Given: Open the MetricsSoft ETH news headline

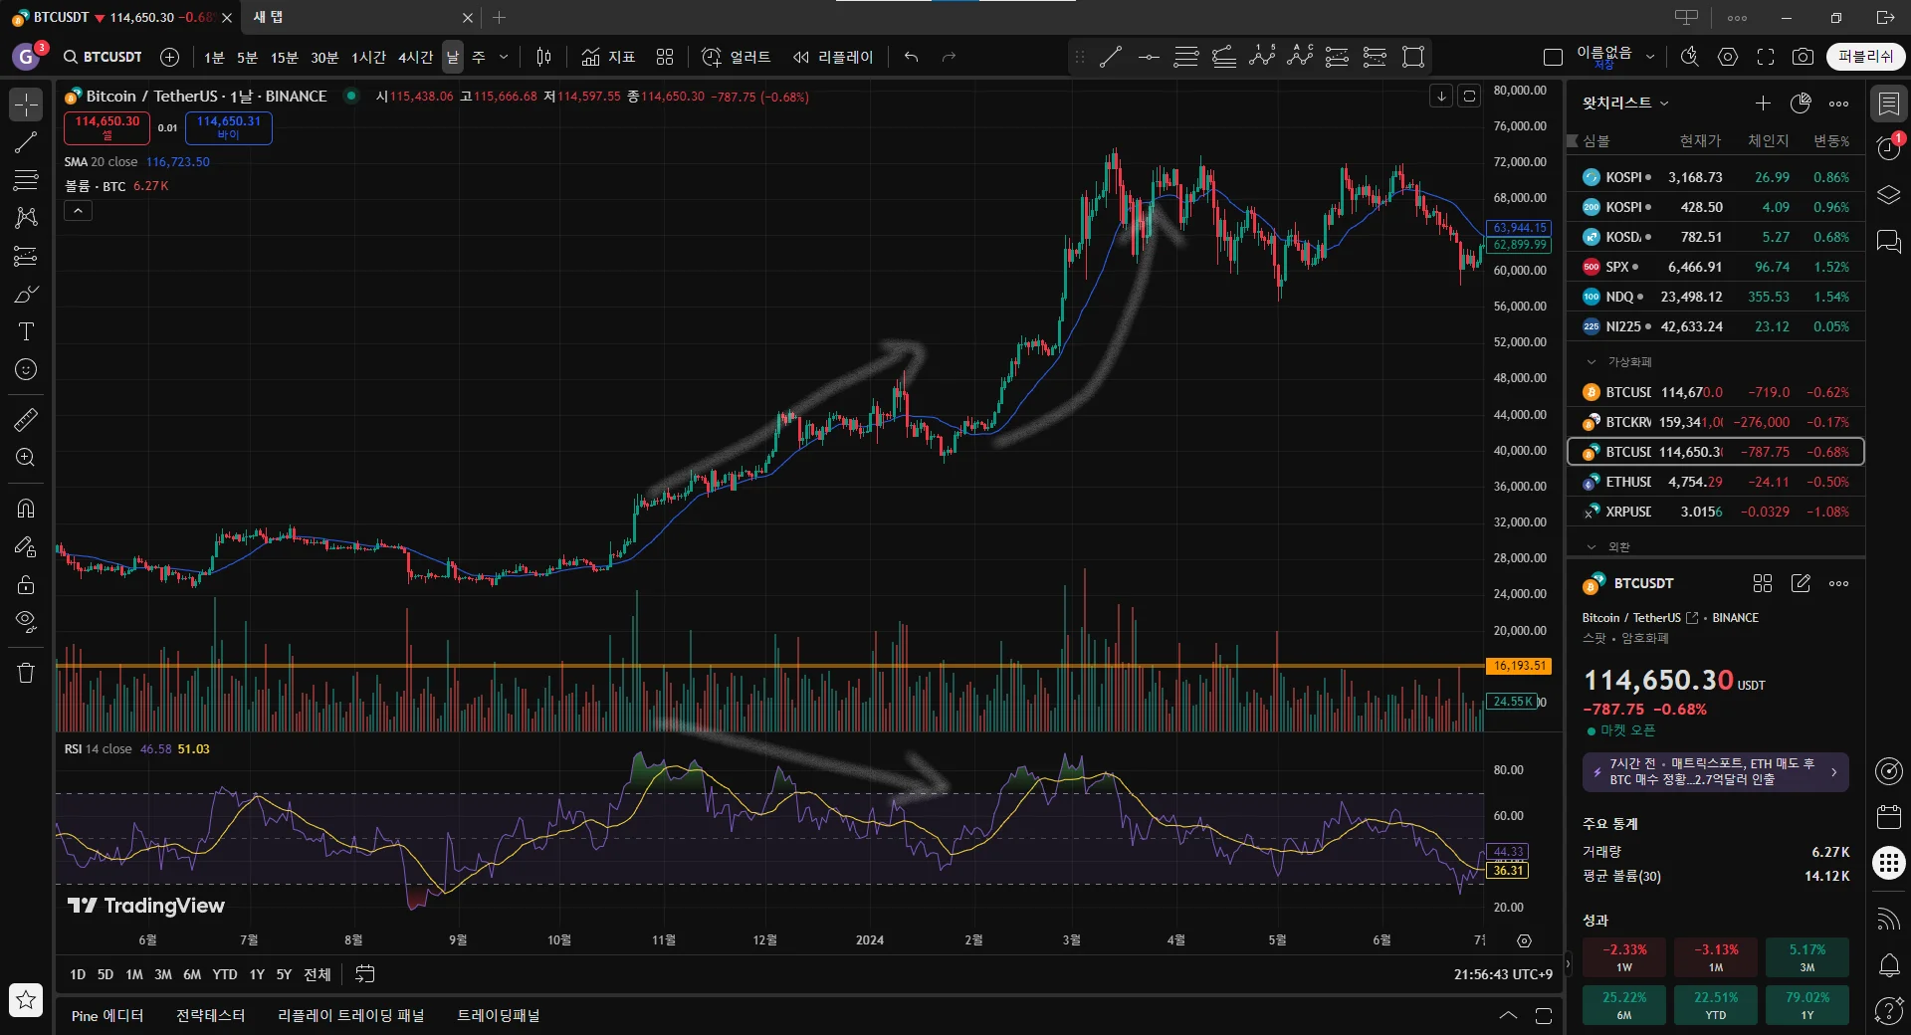Looking at the screenshot, I should (x=1715, y=772).
